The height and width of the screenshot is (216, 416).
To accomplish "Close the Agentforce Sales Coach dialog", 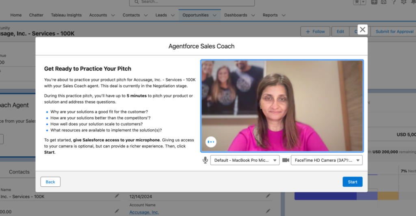I will (x=362, y=30).
